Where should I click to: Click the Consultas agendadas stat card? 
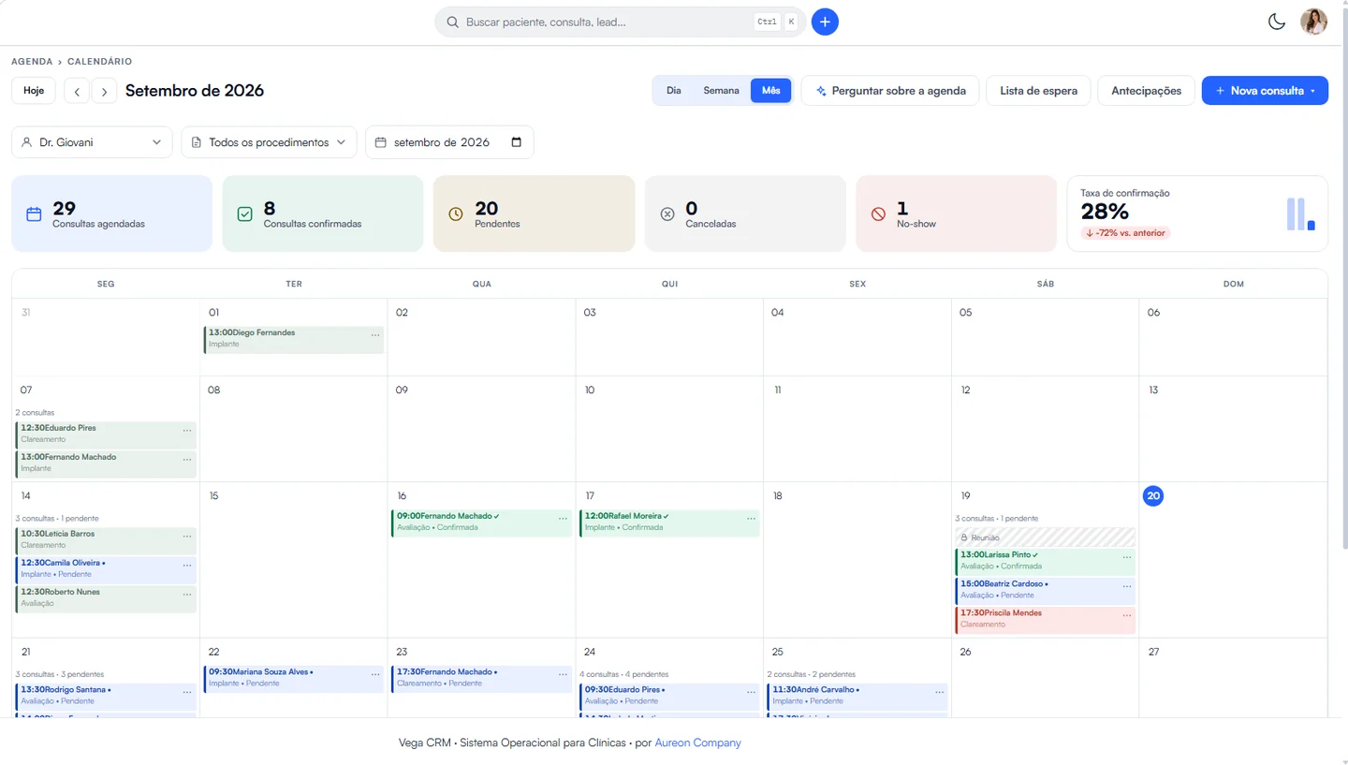click(x=112, y=213)
